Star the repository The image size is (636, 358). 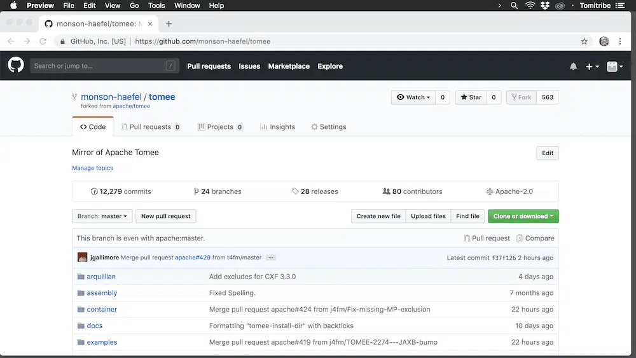[x=471, y=97]
